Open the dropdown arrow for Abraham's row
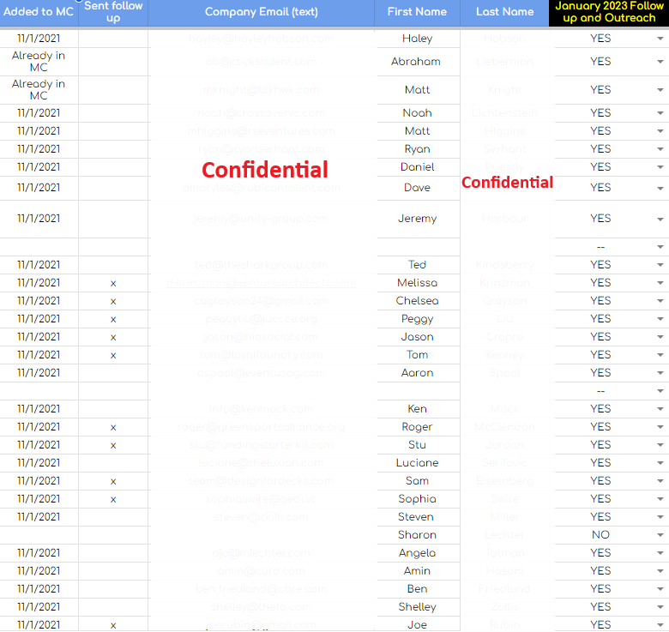Screen dimensions: 669x632 point(660,62)
